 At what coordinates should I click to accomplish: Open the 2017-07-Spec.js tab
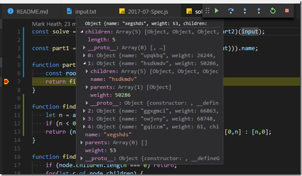point(143,12)
